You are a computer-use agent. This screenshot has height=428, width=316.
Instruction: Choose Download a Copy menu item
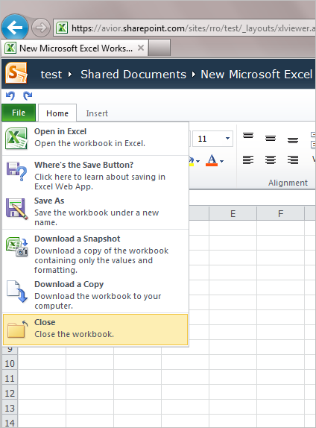point(95,295)
